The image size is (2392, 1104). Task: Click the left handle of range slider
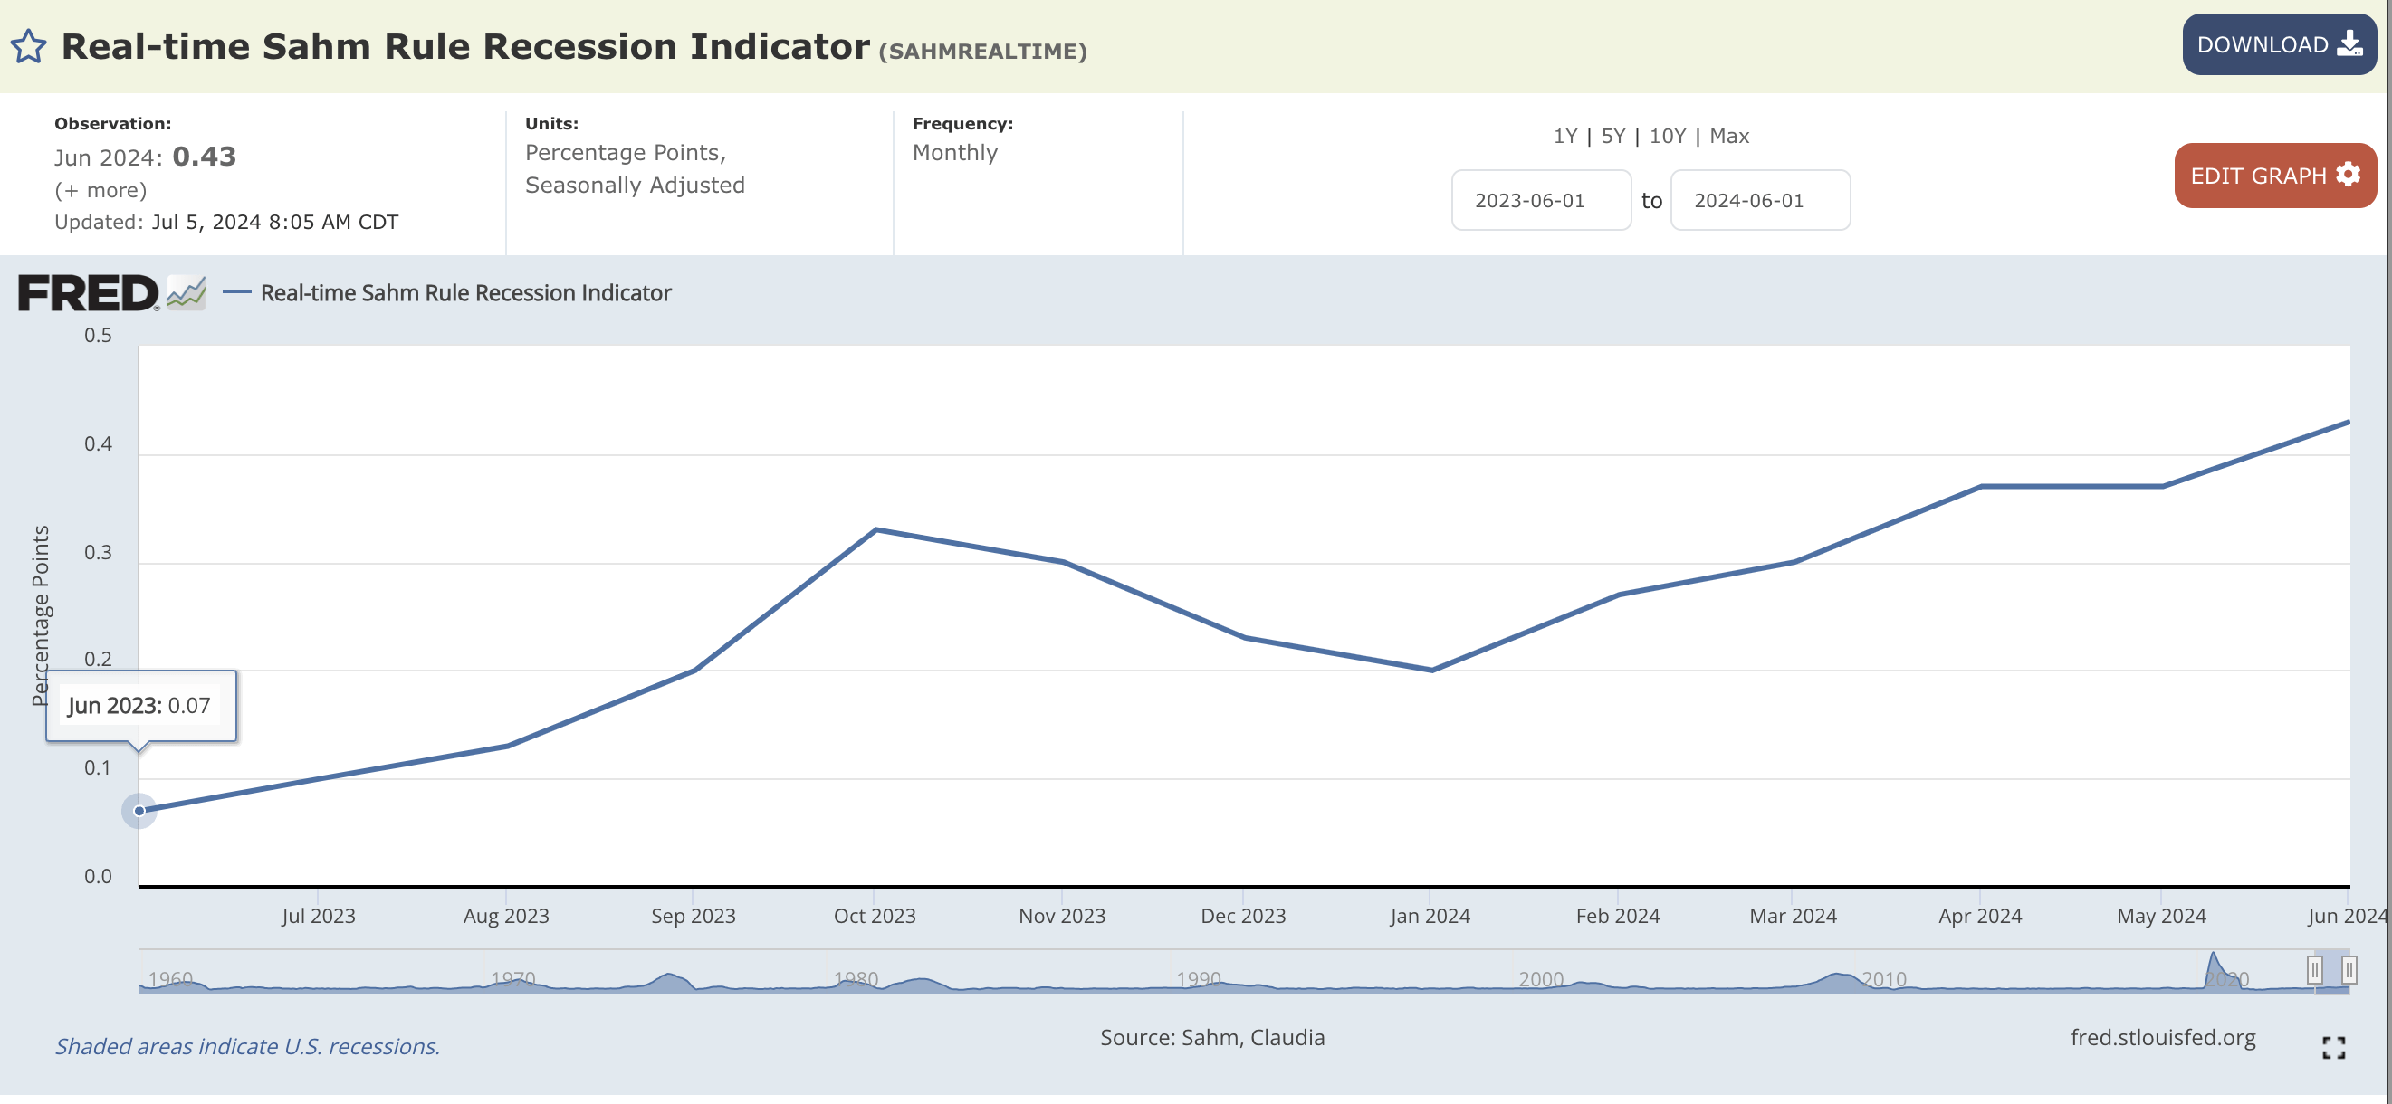pyautogui.click(x=2314, y=970)
